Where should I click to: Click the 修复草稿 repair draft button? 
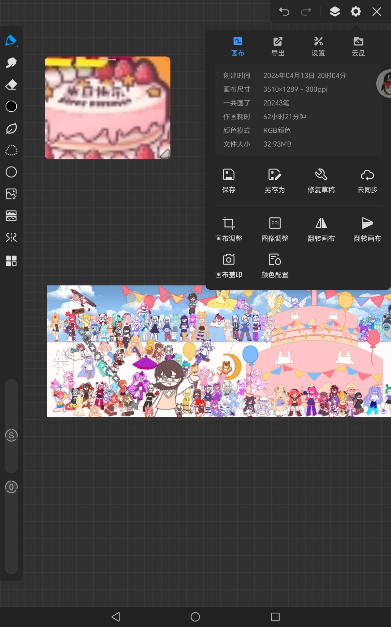click(x=321, y=181)
